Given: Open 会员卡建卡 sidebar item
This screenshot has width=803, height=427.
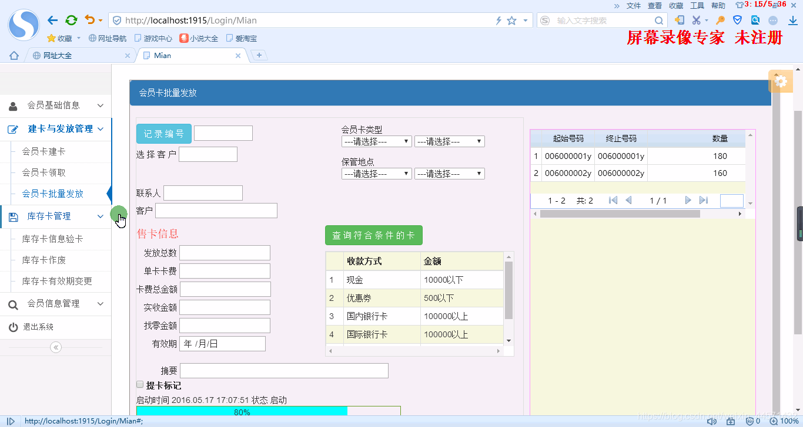Looking at the screenshot, I should (x=44, y=152).
